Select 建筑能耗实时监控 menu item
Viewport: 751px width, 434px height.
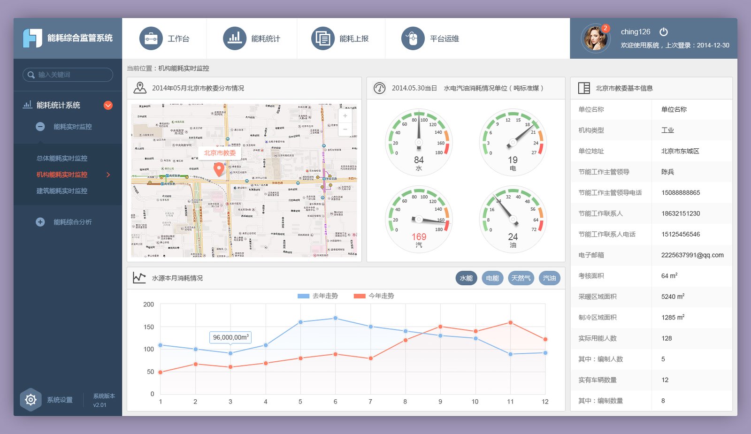[x=62, y=191]
